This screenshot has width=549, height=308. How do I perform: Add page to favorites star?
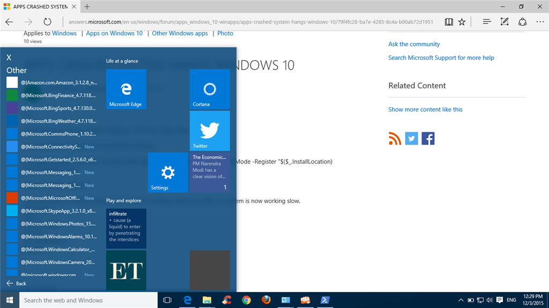pyautogui.click(x=462, y=22)
